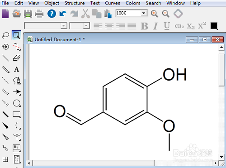
Task: Select the Table grid tool
Action: pyautogui.click(x=5, y=159)
